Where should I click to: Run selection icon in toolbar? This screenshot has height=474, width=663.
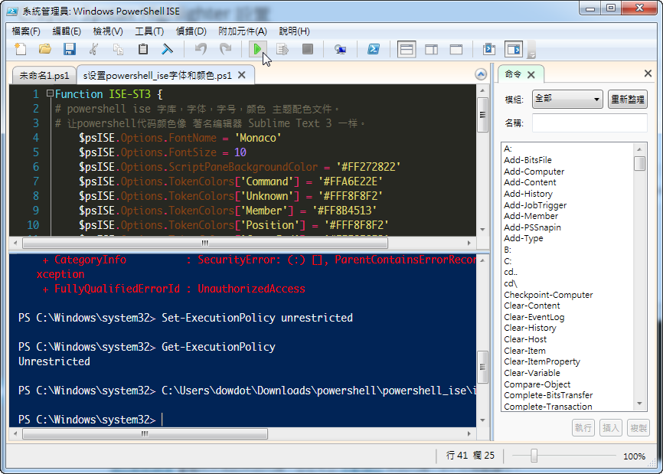(x=283, y=49)
